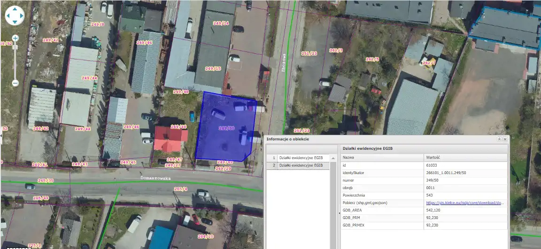Open the gis.kielce.eu download link

465,203
